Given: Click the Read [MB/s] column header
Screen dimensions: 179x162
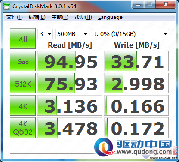Looking at the screenshot, I should (x=70, y=45).
